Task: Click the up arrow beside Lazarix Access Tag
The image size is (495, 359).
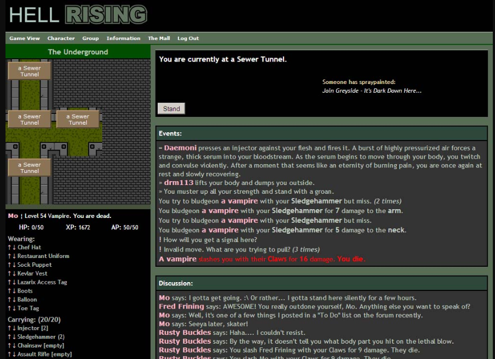Action: coord(9,282)
